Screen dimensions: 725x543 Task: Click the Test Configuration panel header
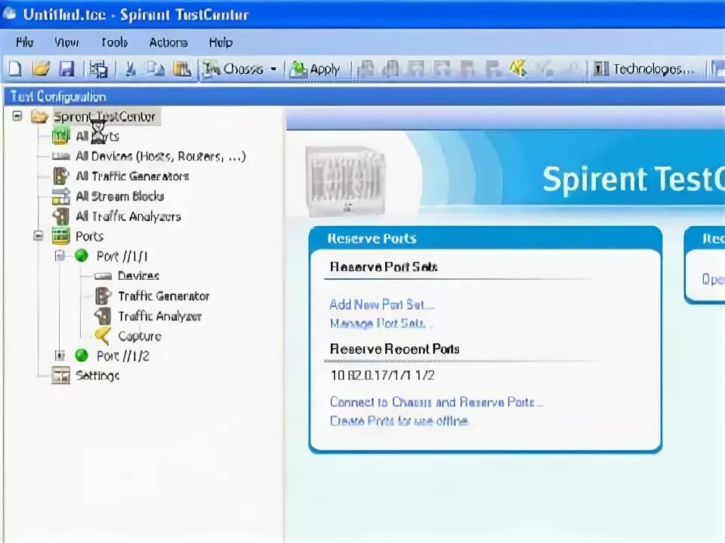(x=362, y=97)
